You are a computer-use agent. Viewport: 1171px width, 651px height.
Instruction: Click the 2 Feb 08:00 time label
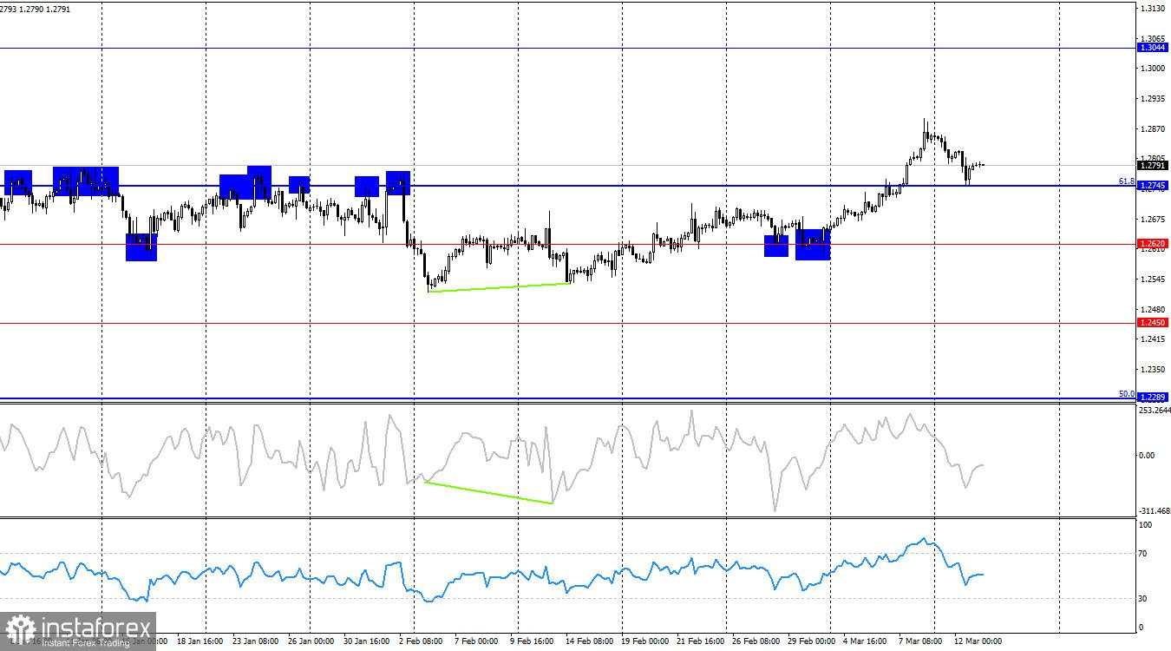pyautogui.click(x=420, y=641)
